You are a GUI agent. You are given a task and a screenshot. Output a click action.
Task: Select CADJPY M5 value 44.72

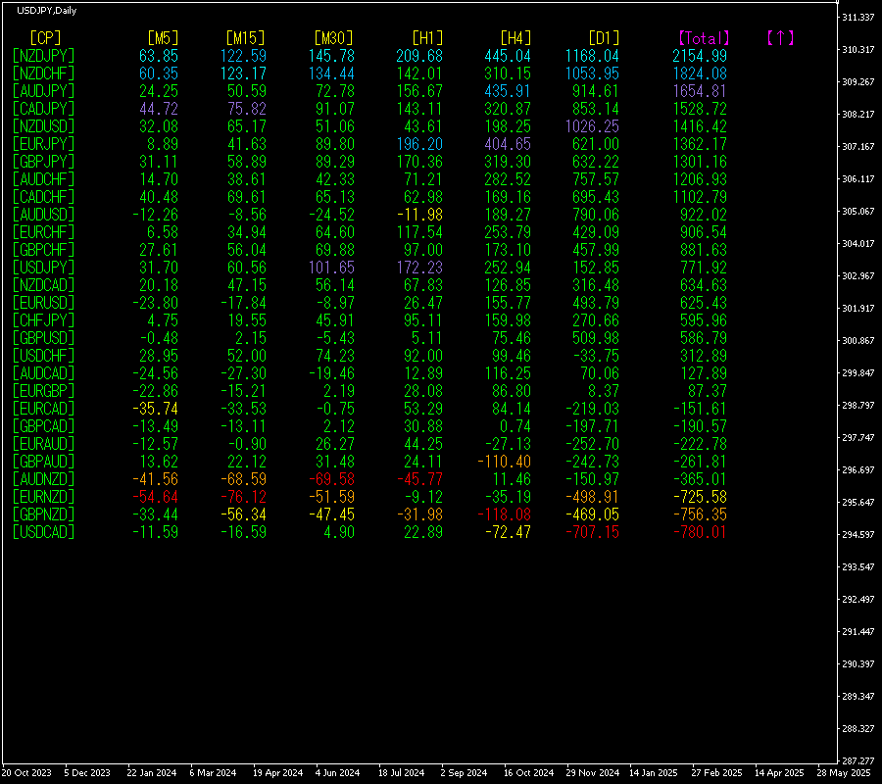click(x=159, y=109)
